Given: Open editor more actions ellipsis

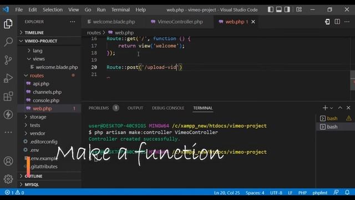Looking at the screenshot, I should point(347,22).
